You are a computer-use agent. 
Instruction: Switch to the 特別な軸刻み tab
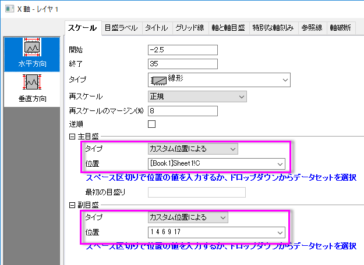(274, 28)
